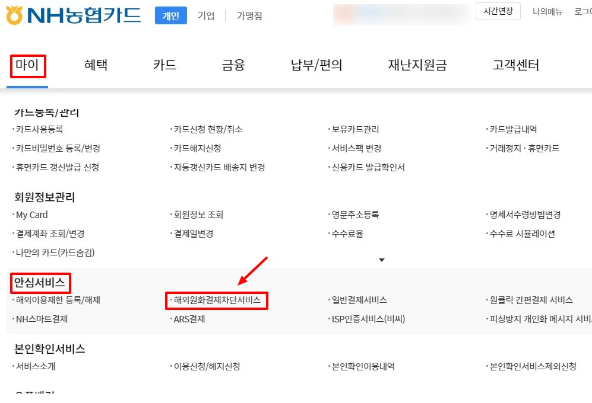Open My Card
Screen dimensions: 592x403
tap(31, 215)
